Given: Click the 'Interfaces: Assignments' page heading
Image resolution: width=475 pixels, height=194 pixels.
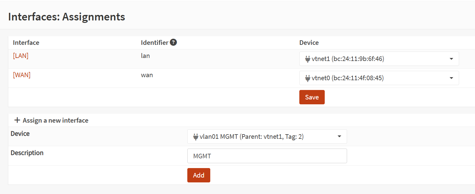Looking at the screenshot, I should 66,17.
